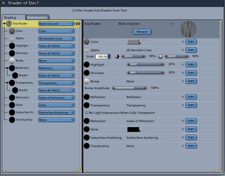
Task: Enable Filter Simple Sub-Shaders from Tree
Action: tap(73, 10)
